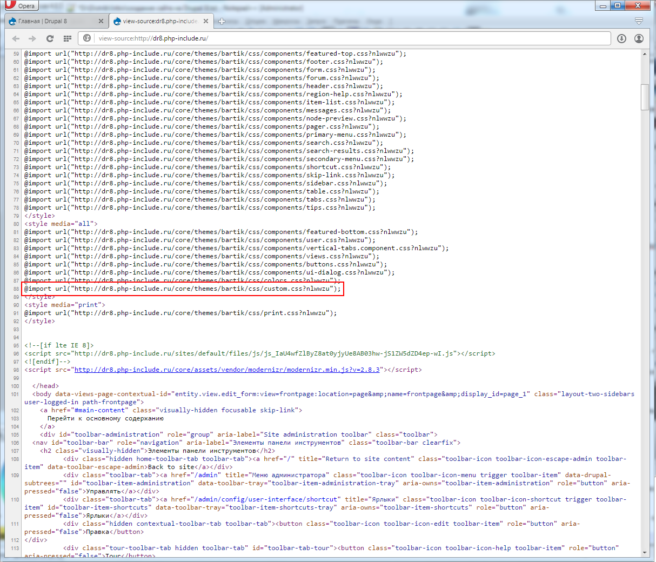
Task: Open the downloads icon in the toolbar
Action: coord(622,38)
